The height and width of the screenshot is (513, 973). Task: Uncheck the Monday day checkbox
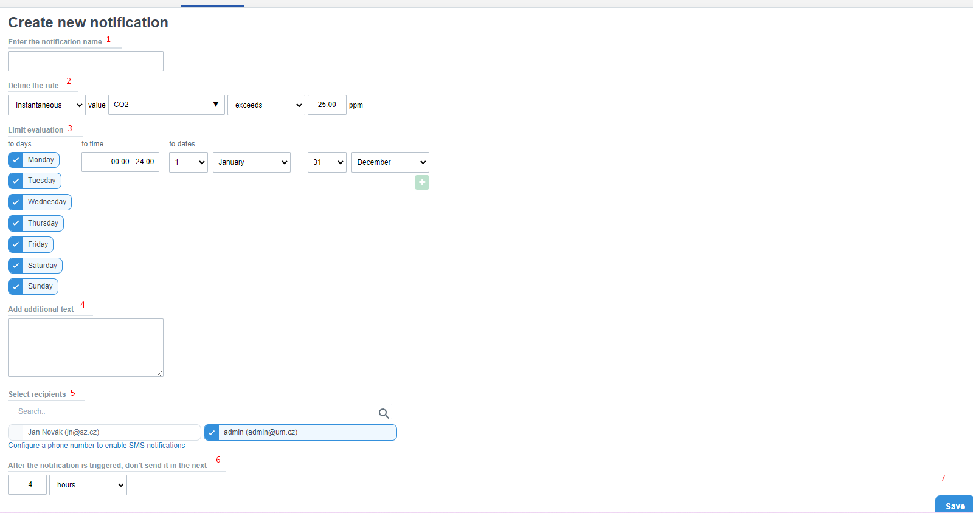(x=16, y=160)
